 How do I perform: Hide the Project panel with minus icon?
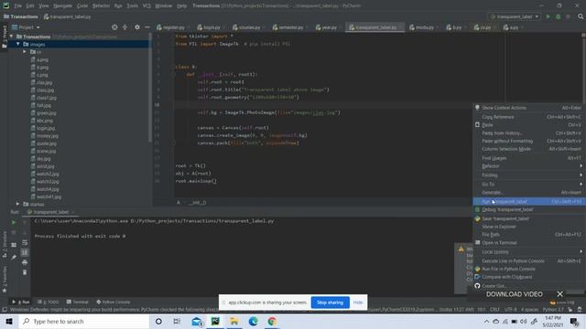coord(147,27)
